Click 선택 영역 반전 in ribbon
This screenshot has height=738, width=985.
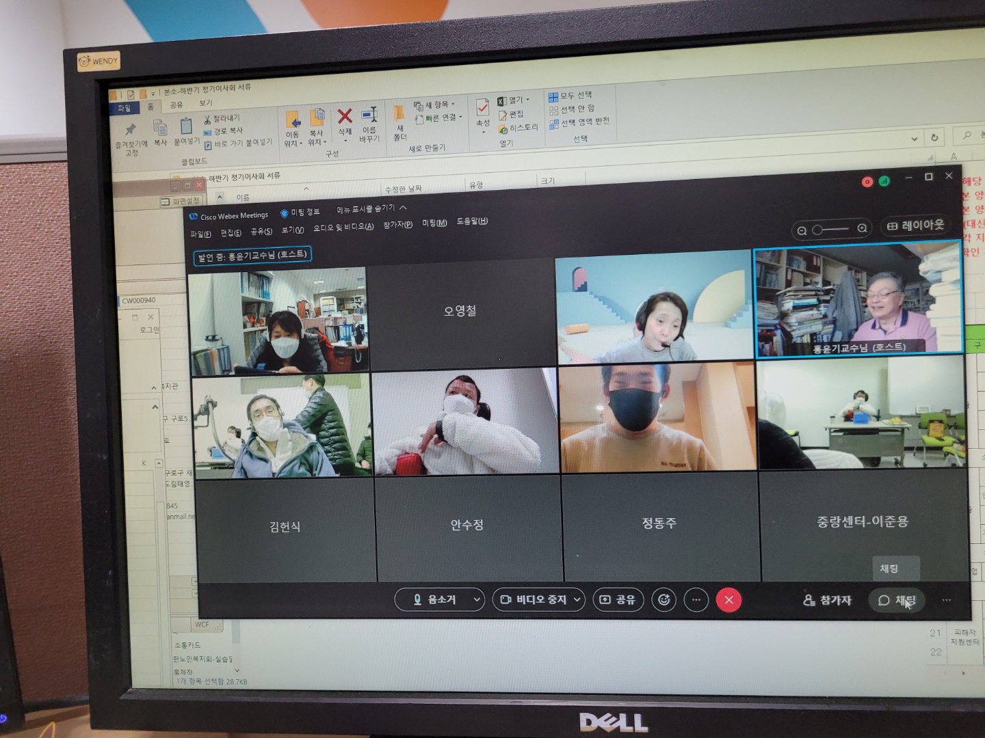coord(579,122)
